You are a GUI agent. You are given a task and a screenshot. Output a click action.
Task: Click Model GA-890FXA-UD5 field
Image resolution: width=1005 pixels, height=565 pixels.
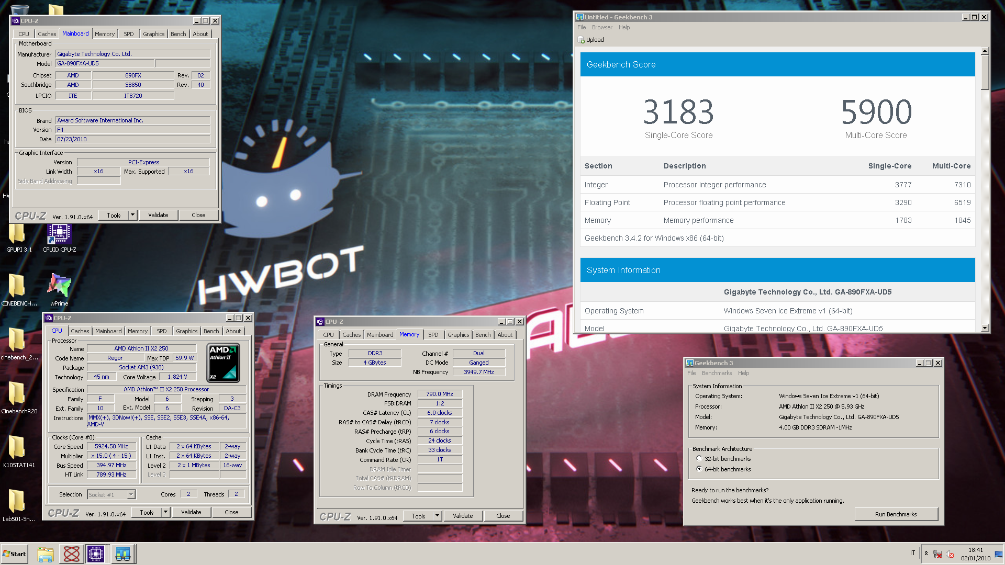(105, 63)
